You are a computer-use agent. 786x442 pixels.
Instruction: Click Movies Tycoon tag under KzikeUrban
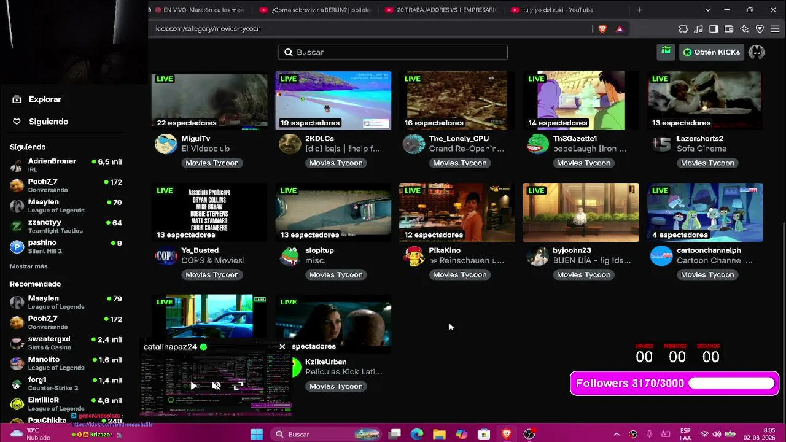pyautogui.click(x=336, y=386)
